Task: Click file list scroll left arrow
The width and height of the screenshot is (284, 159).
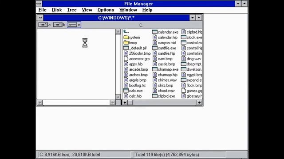Action: click(125, 102)
